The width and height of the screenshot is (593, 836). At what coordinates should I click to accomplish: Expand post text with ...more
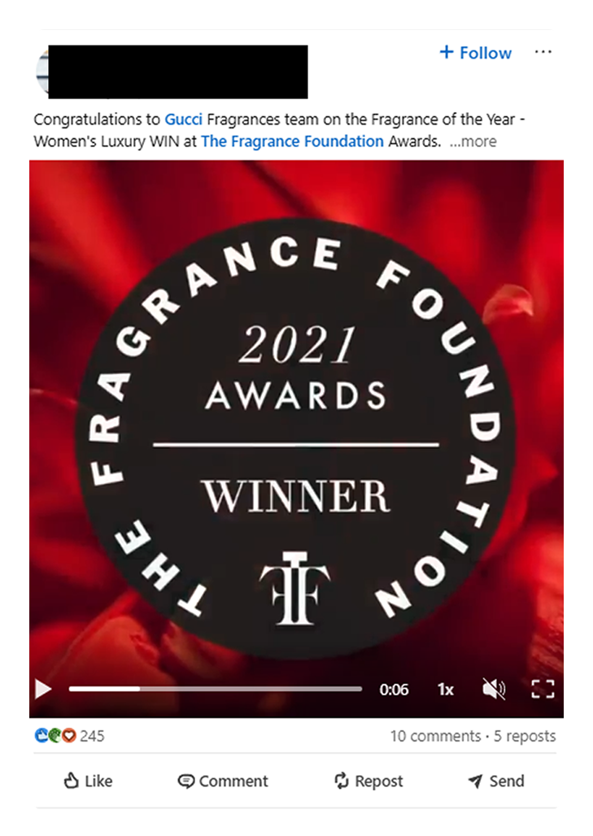point(473,142)
